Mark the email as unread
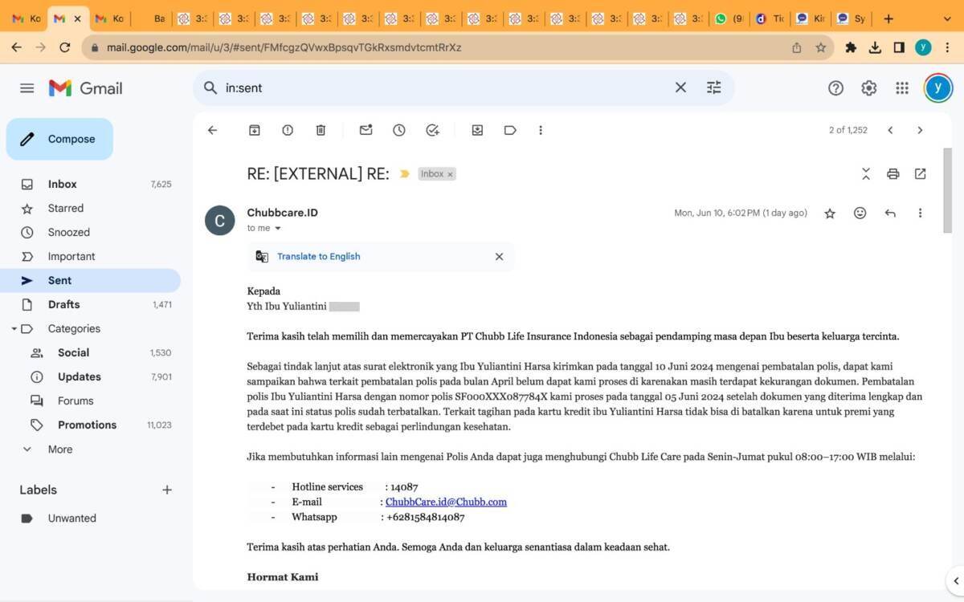The image size is (964, 602). point(366,130)
